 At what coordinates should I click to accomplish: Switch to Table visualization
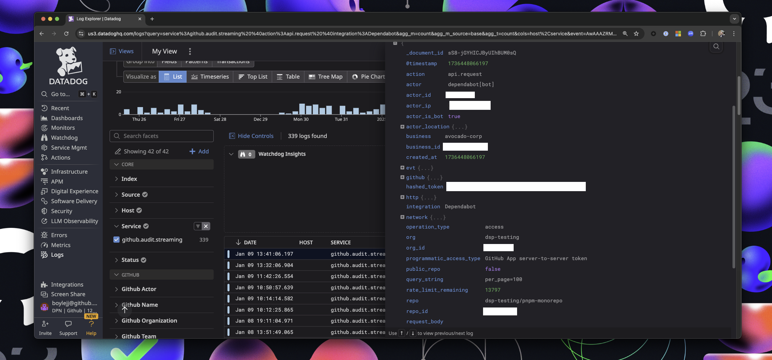tap(288, 77)
